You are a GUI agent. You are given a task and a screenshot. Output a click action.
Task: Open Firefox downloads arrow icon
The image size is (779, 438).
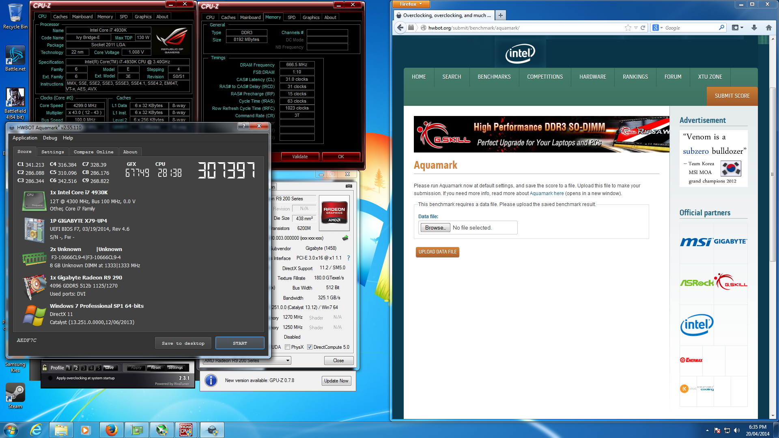754,28
